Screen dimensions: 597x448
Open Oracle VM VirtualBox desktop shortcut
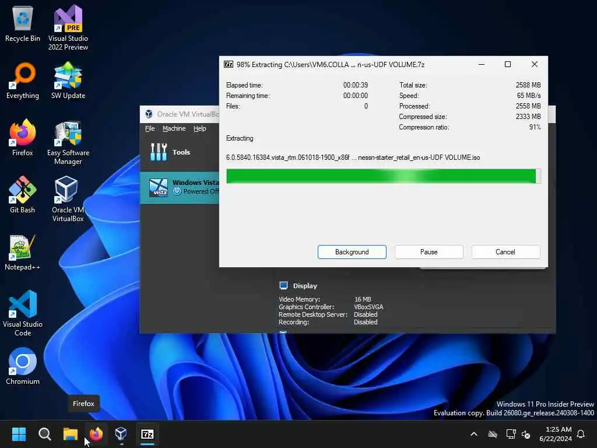click(68, 199)
